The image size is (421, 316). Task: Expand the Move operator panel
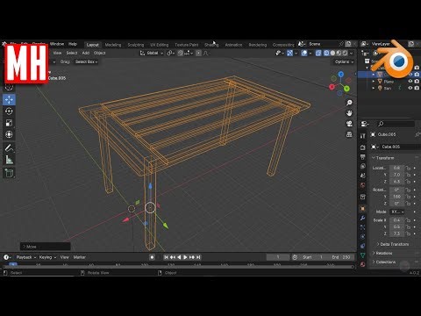(46, 247)
